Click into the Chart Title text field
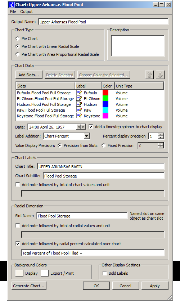Viewport: 180px width, 301px height. tap(101, 166)
